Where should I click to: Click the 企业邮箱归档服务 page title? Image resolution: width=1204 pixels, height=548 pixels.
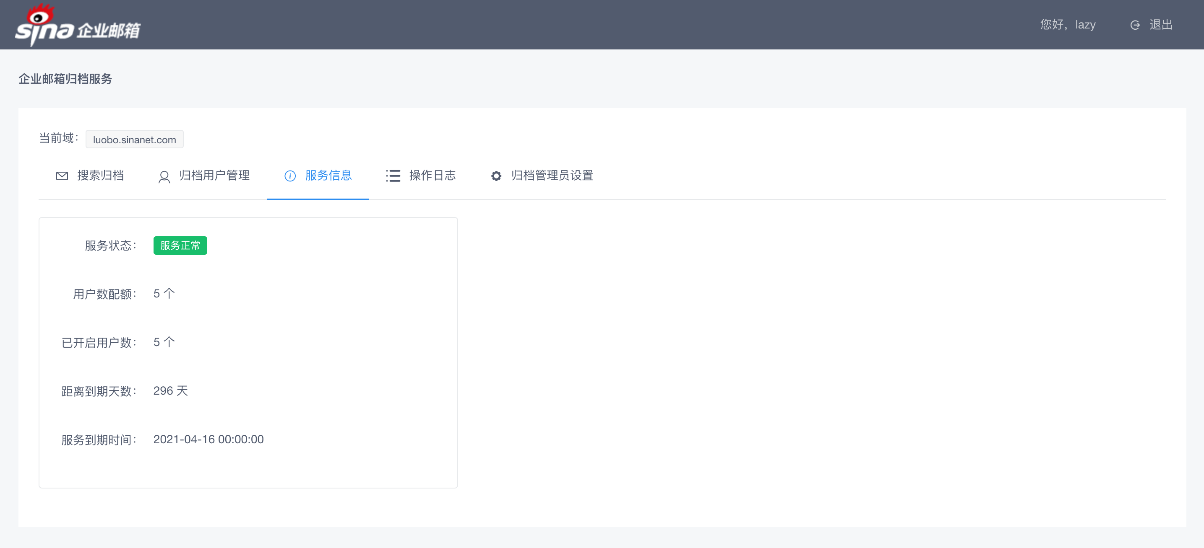click(x=65, y=79)
